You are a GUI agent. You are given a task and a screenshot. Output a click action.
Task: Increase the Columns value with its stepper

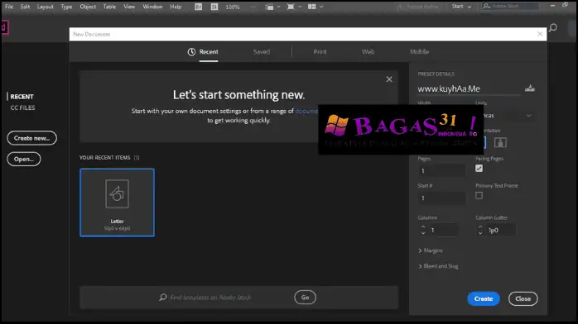(x=423, y=227)
